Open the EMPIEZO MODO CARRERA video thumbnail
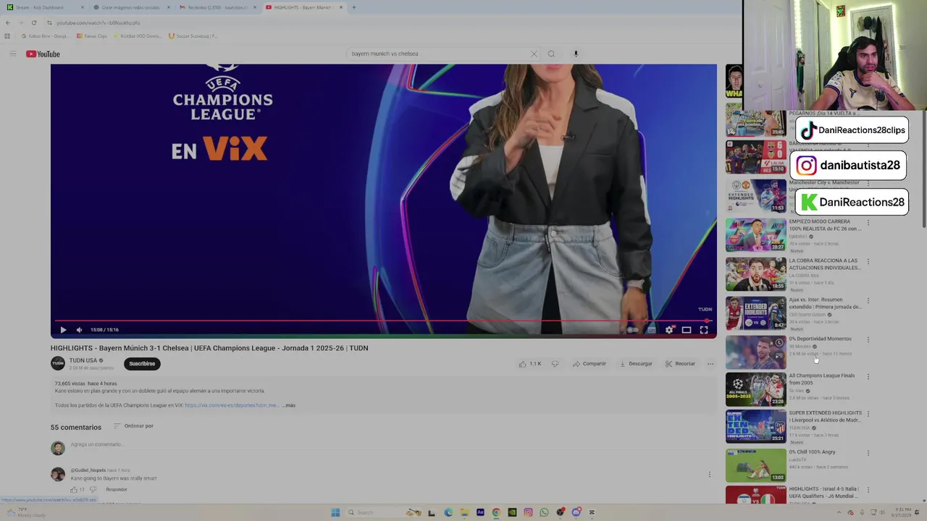 755,235
